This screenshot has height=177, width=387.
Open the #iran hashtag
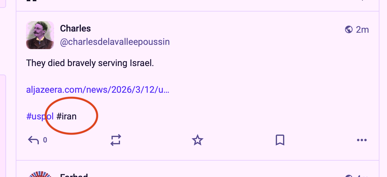[67, 116]
